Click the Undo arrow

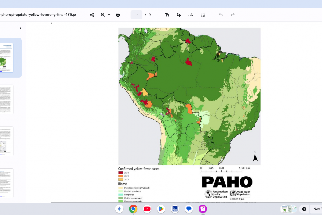coord(221,15)
